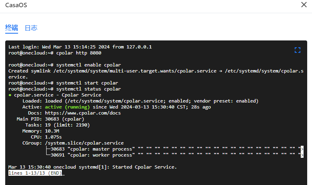Open the 日志 tab
Viewport: 312px width, 185px height.
click(x=31, y=28)
